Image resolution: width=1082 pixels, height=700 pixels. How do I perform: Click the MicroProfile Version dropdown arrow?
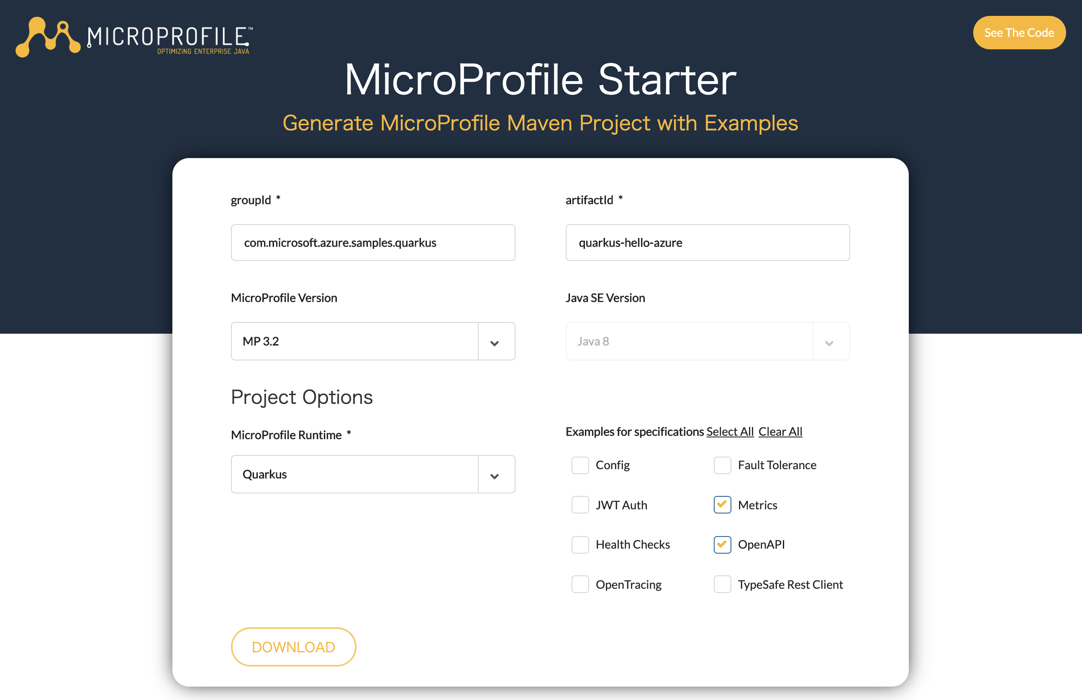(495, 341)
